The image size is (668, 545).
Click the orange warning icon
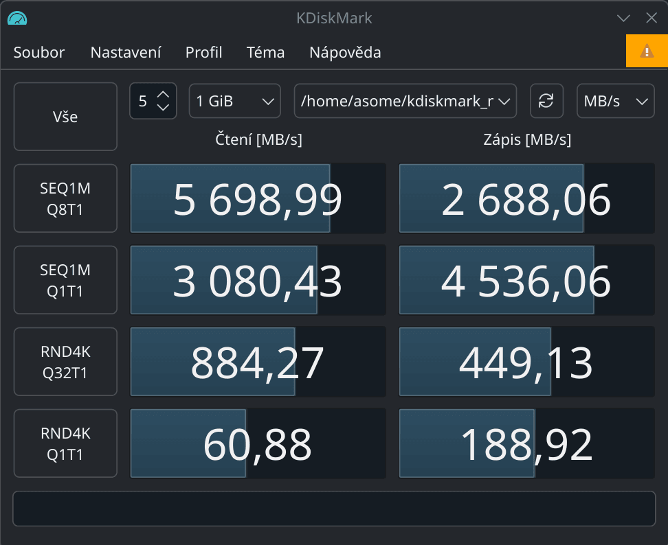(x=647, y=51)
